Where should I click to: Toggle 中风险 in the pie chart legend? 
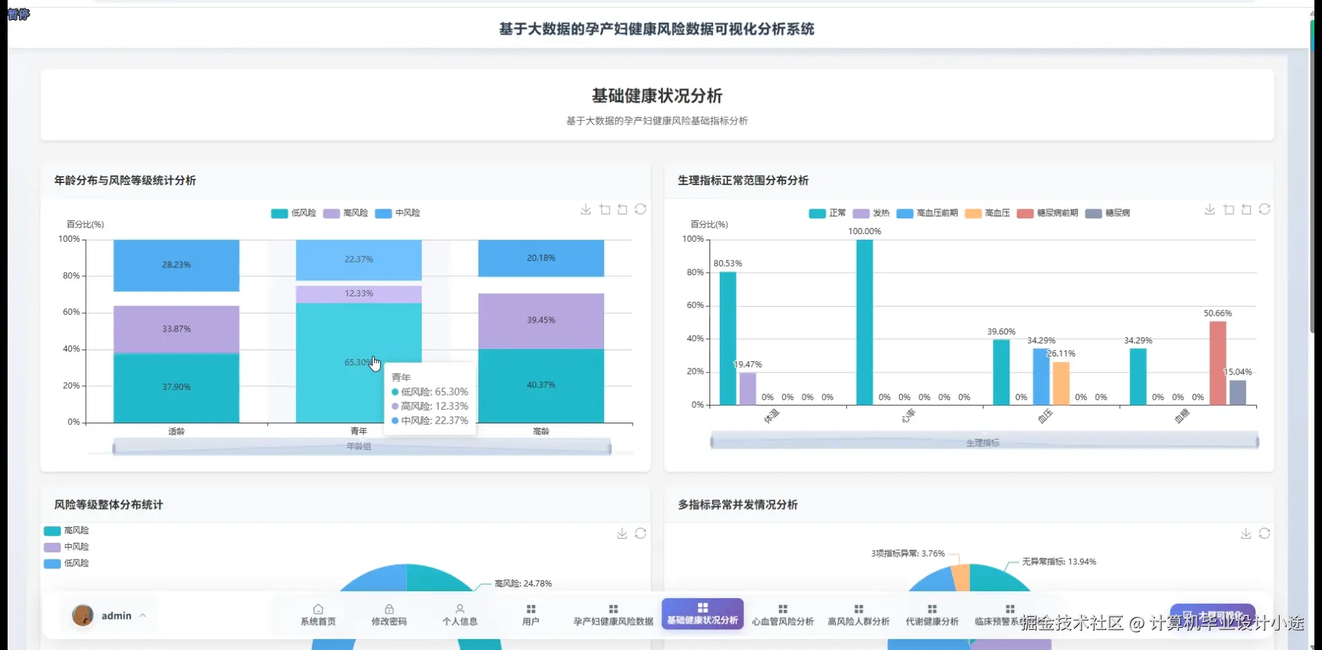(x=66, y=547)
